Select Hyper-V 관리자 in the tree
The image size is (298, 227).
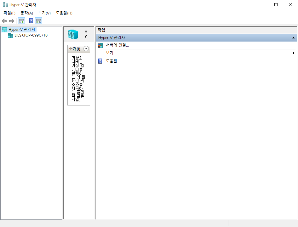click(22, 30)
